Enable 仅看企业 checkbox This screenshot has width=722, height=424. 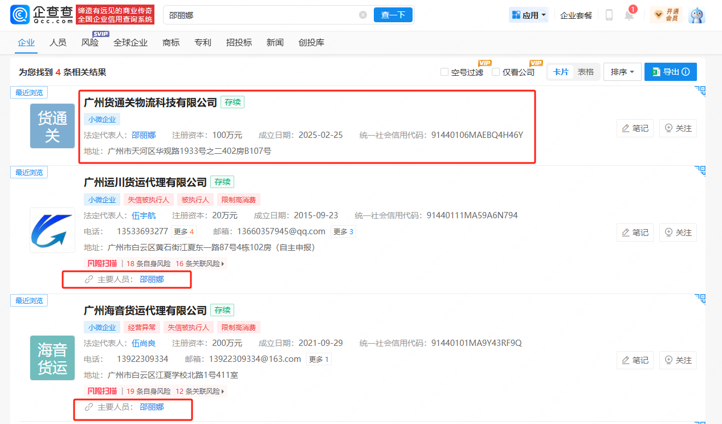pyautogui.click(x=496, y=72)
